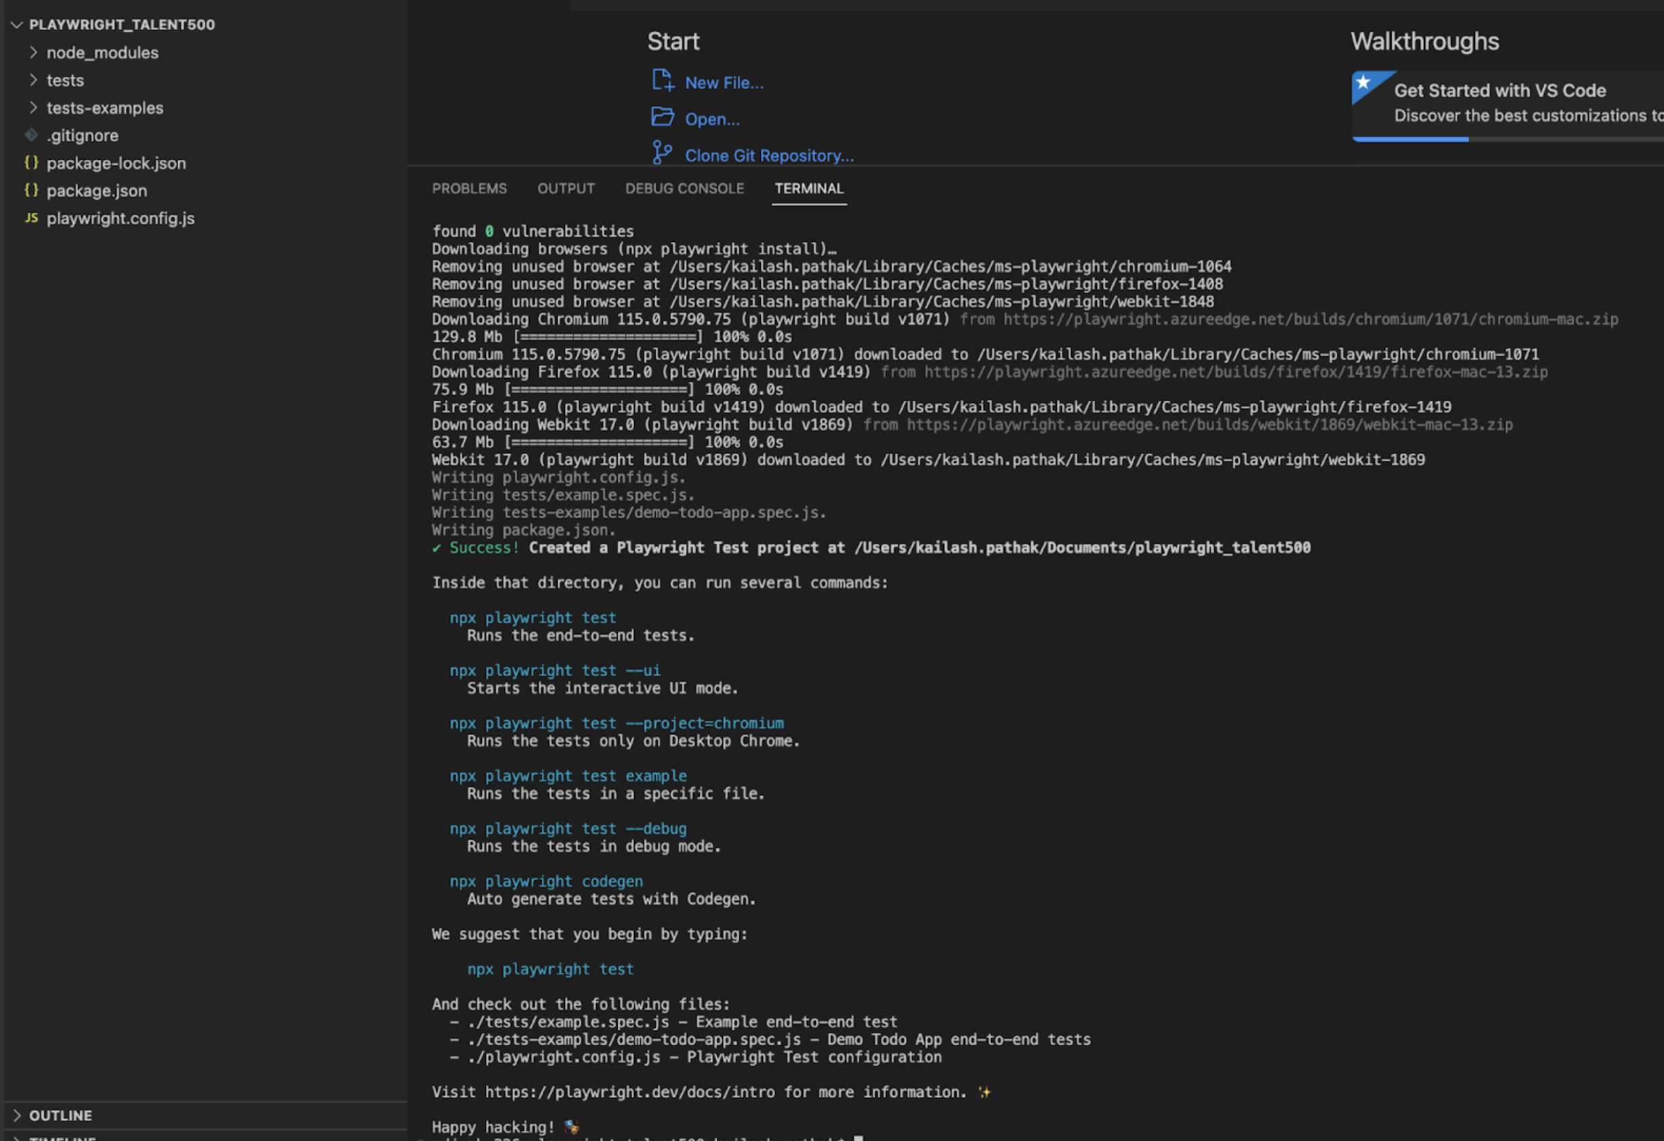Expand the tests folder

point(33,80)
